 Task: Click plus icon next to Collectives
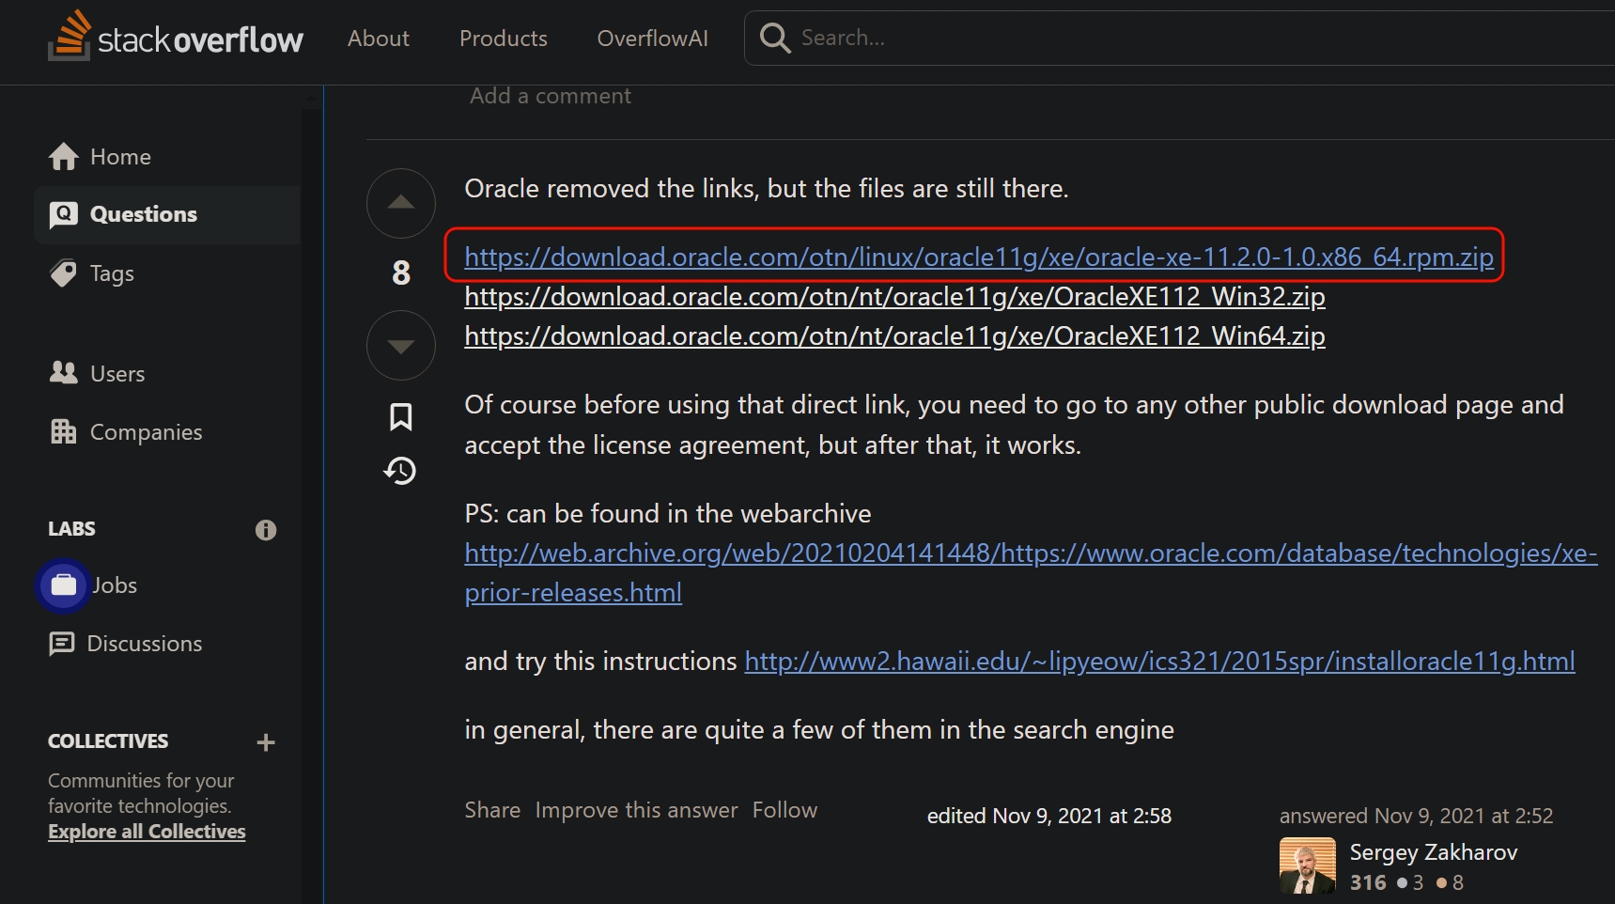(266, 742)
